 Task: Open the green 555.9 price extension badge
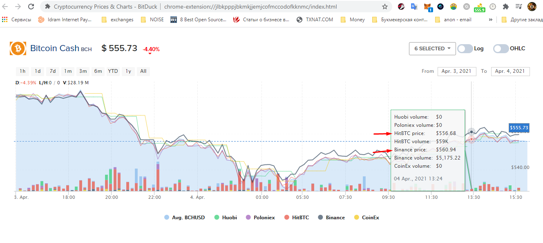pos(479,7)
